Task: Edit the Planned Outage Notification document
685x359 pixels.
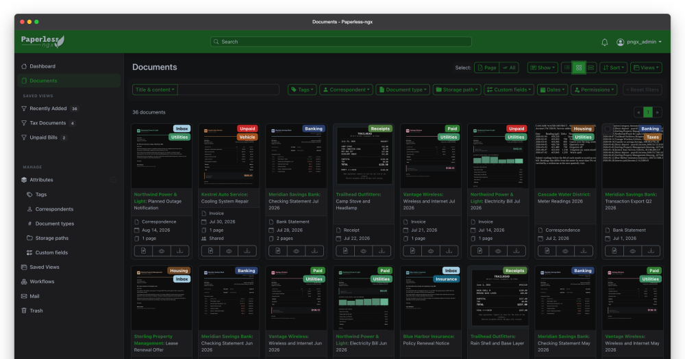Action: (143, 251)
